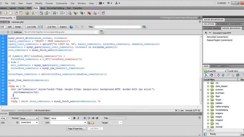
Task: Click the Home icon in address bar
Action: coord(12,32)
